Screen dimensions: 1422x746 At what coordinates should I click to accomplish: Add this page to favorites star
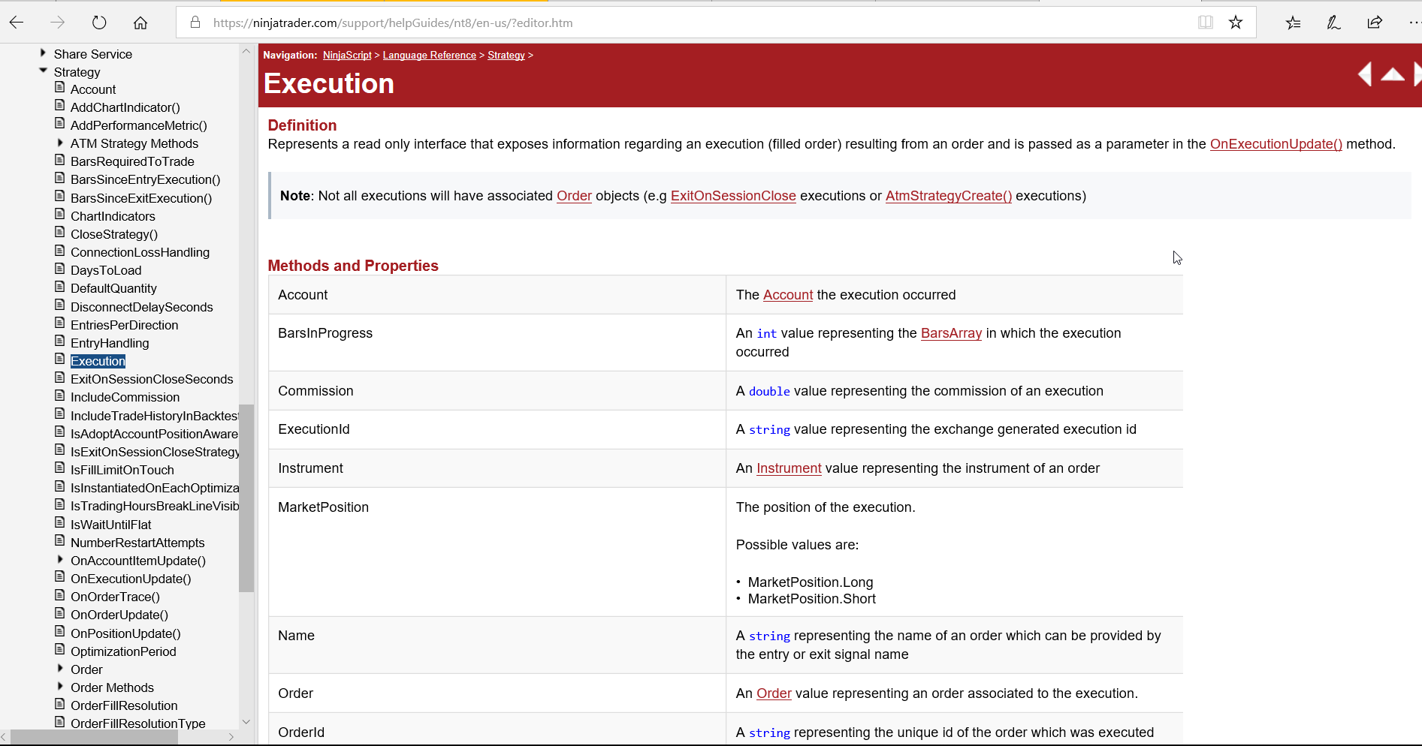(1236, 23)
